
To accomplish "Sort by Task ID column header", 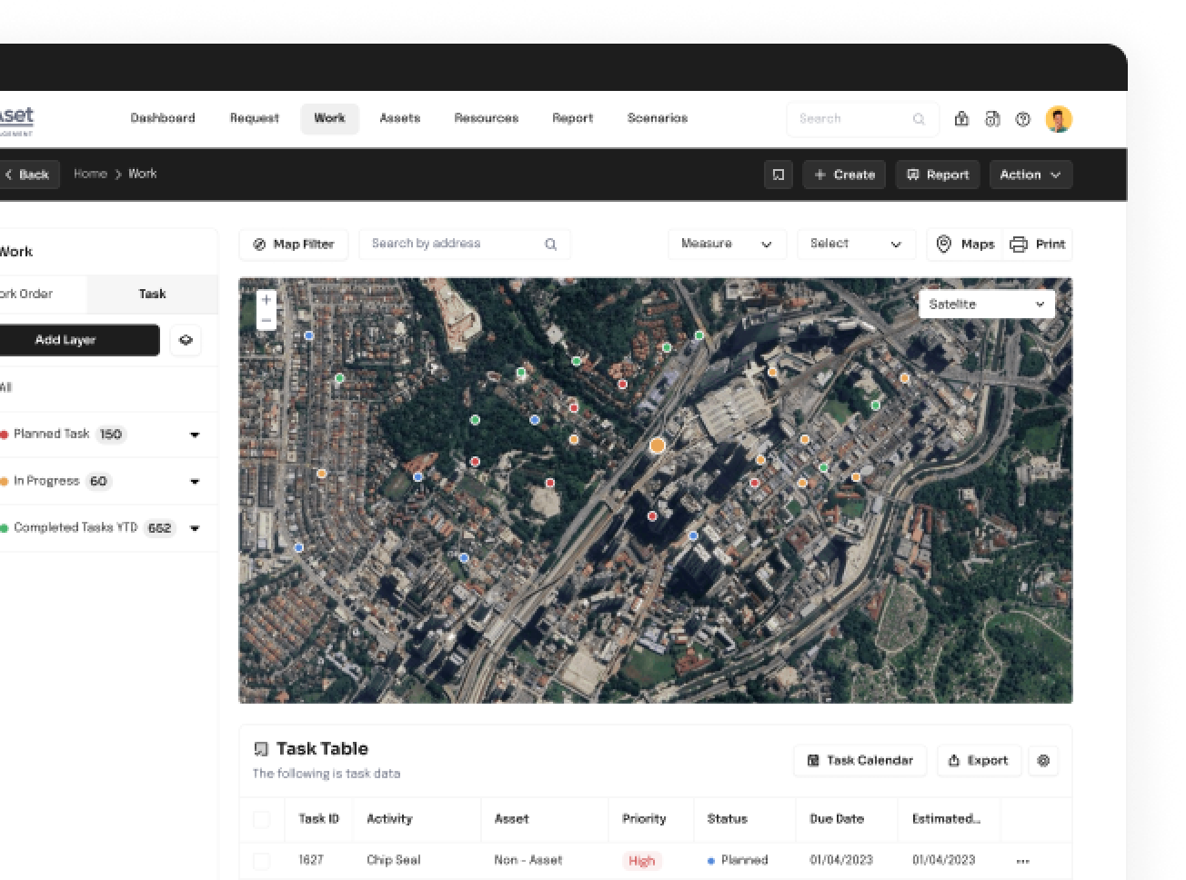I will (x=318, y=819).
